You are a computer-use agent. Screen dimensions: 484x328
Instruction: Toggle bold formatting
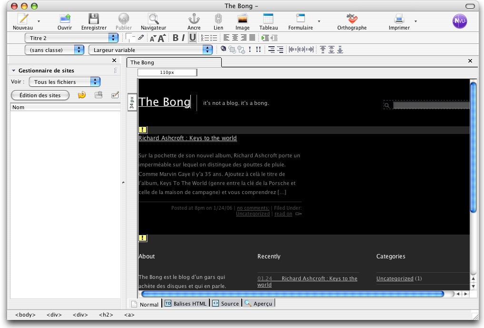(175, 38)
